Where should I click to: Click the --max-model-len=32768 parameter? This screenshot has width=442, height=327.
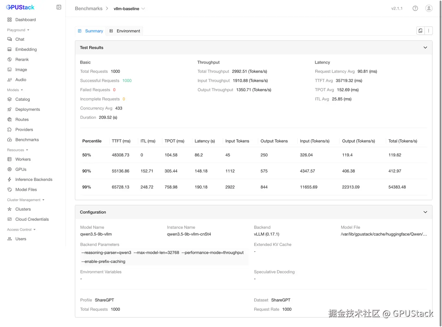(156, 252)
